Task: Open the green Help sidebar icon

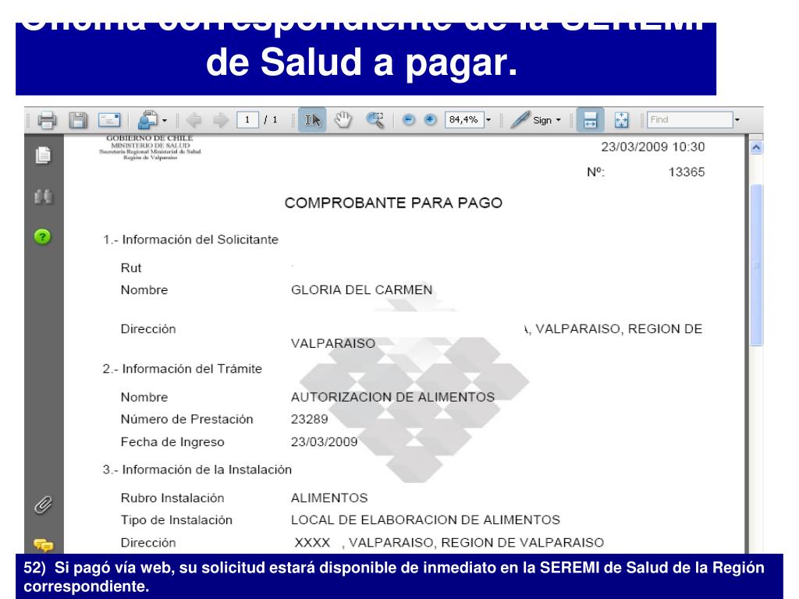Action: click(43, 237)
